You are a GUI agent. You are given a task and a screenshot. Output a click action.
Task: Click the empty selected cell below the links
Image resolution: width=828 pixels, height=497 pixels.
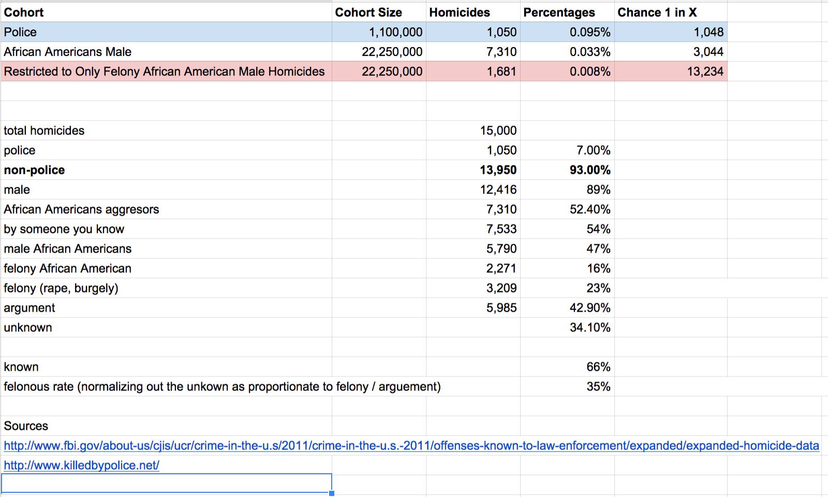click(x=166, y=484)
